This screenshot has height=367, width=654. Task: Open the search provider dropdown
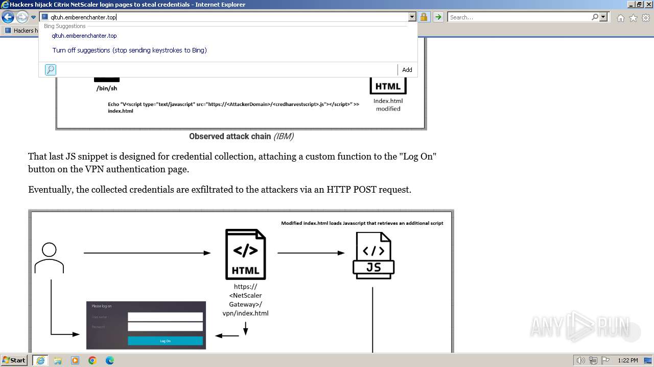coord(603,17)
